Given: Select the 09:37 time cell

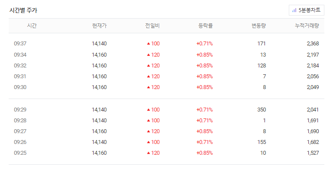Looking at the screenshot, I should tap(20, 44).
